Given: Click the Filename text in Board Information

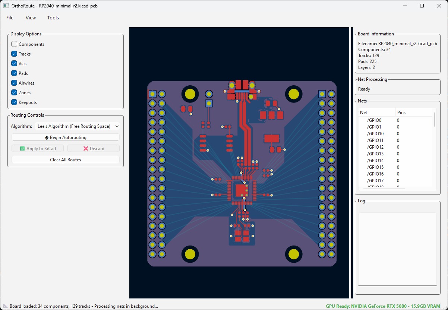Looking at the screenshot, I should (397, 44).
